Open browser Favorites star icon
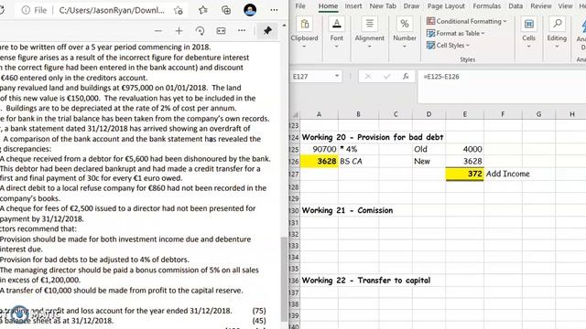 coord(203,10)
